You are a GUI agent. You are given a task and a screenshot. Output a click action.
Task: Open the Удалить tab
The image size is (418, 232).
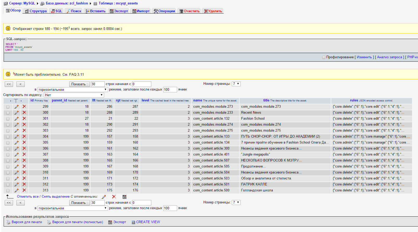(x=213, y=11)
